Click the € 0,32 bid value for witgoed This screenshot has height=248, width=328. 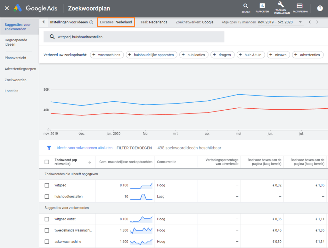tap(277, 185)
